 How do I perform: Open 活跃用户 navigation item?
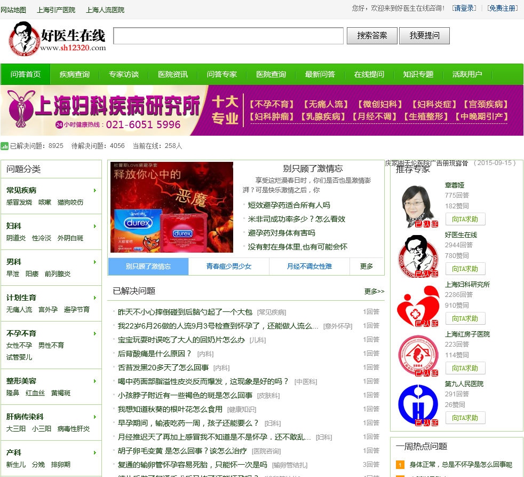click(x=467, y=74)
